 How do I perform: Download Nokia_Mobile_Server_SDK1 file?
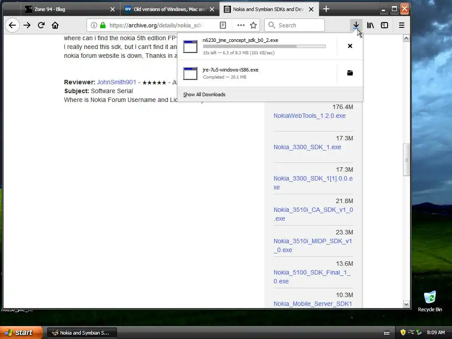[x=313, y=304]
